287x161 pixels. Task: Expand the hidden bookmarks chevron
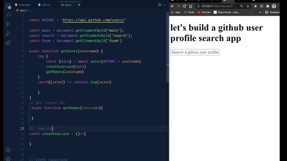click(x=260, y=12)
